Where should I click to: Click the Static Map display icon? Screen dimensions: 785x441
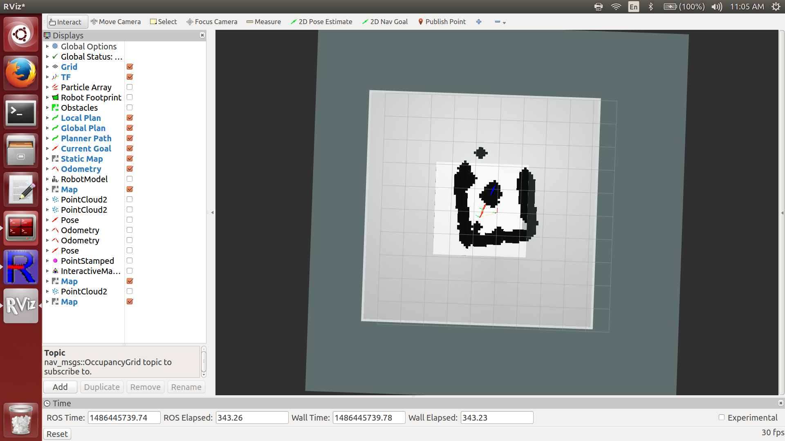click(55, 159)
